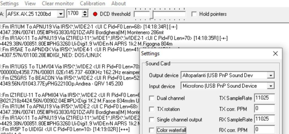Open the Calibration menu
This screenshot has height=134, width=289.
[x=93, y=3]
